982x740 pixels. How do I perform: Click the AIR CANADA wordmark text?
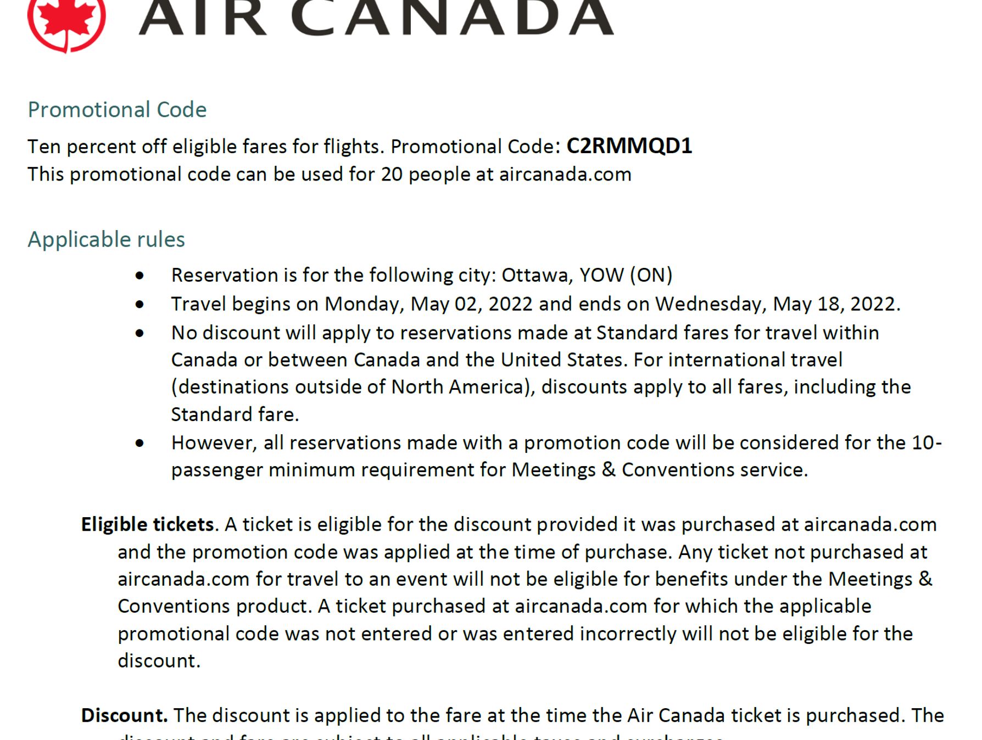pos(376,19)
